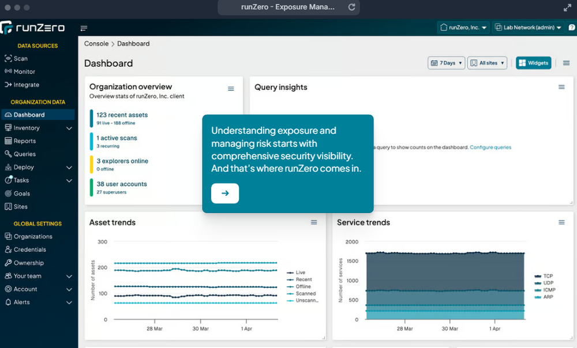The height and width of the screenshot is (348, 577).
Task: Expand the Alerts chevron
Action: coord(69,303)
